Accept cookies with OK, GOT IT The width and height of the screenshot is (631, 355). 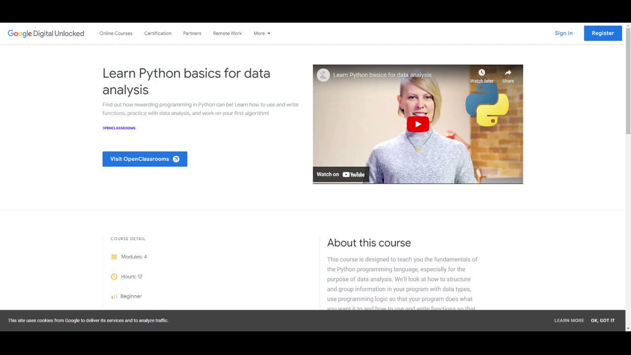click(603, 320)
